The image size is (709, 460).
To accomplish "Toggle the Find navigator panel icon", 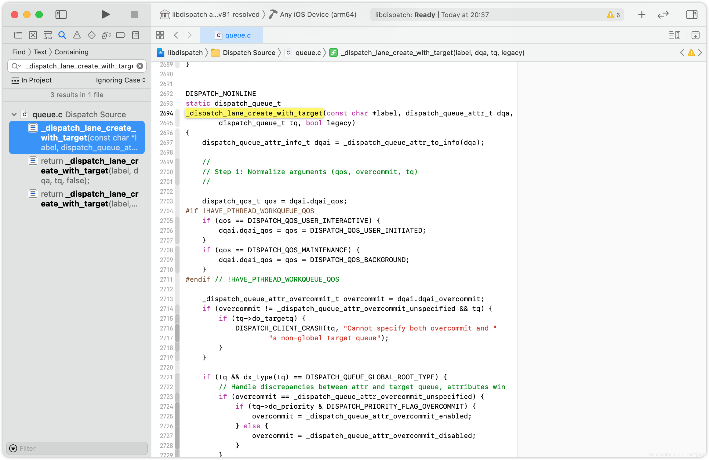I will point(62,35).
